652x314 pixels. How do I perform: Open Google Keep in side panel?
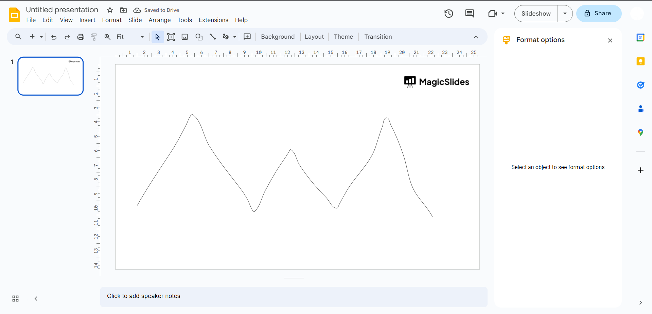pyautogui.click(x=640, y=61)
